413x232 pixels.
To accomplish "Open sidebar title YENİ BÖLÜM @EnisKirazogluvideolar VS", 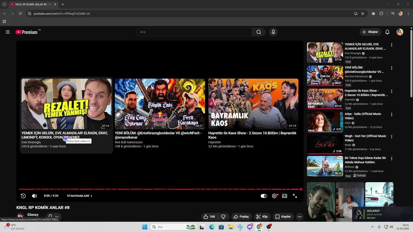I will coord(365,70).
